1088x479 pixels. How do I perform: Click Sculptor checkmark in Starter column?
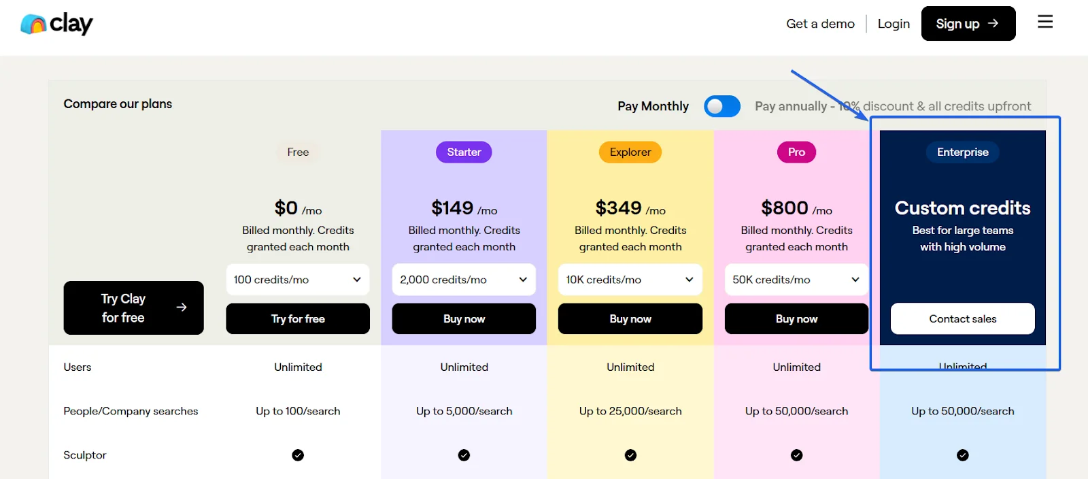coord(464,455)
